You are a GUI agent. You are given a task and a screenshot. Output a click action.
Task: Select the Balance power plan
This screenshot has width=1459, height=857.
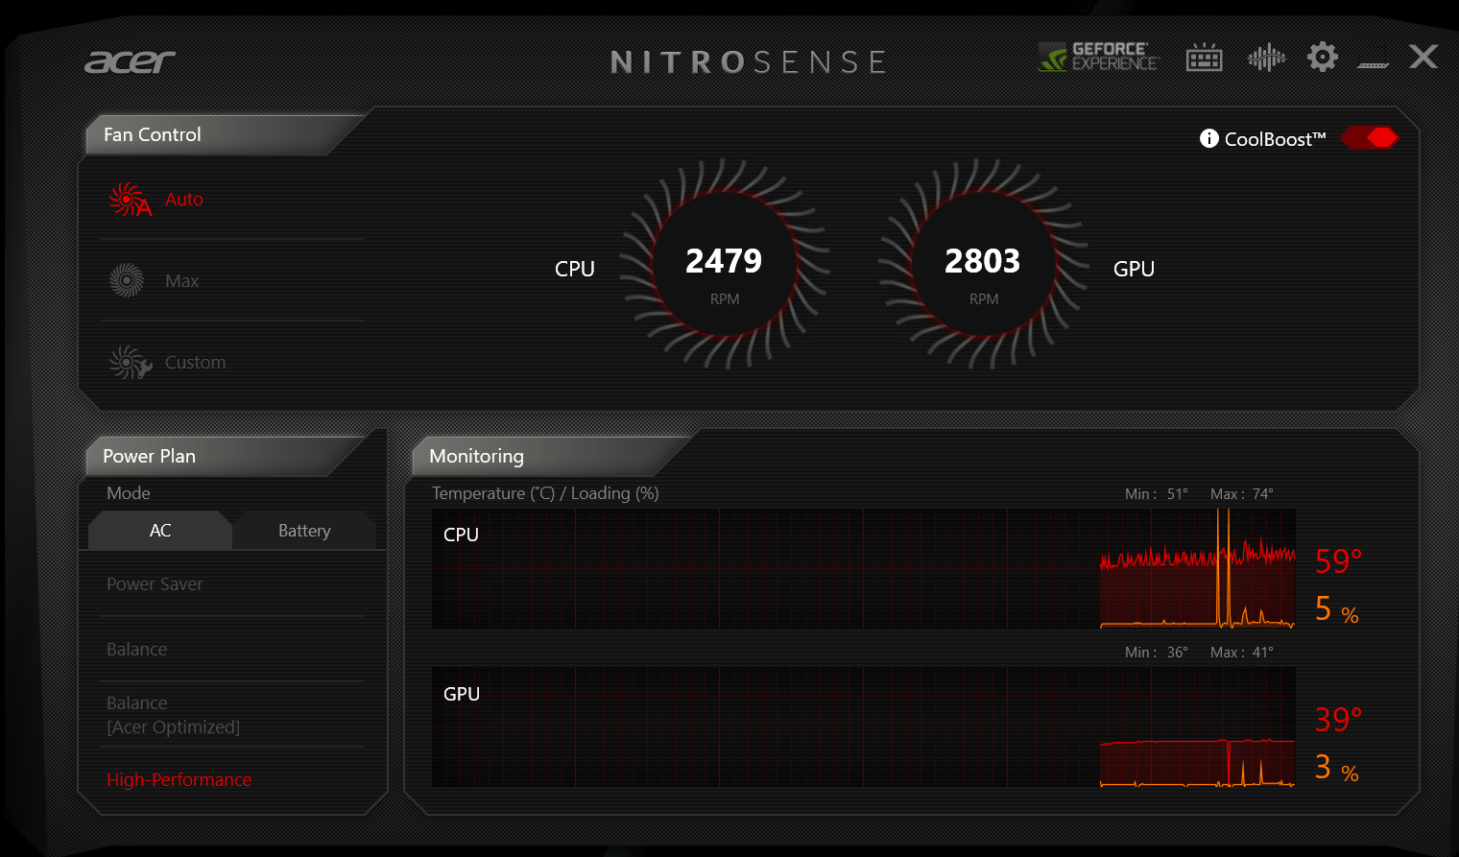tap(136, 649)
